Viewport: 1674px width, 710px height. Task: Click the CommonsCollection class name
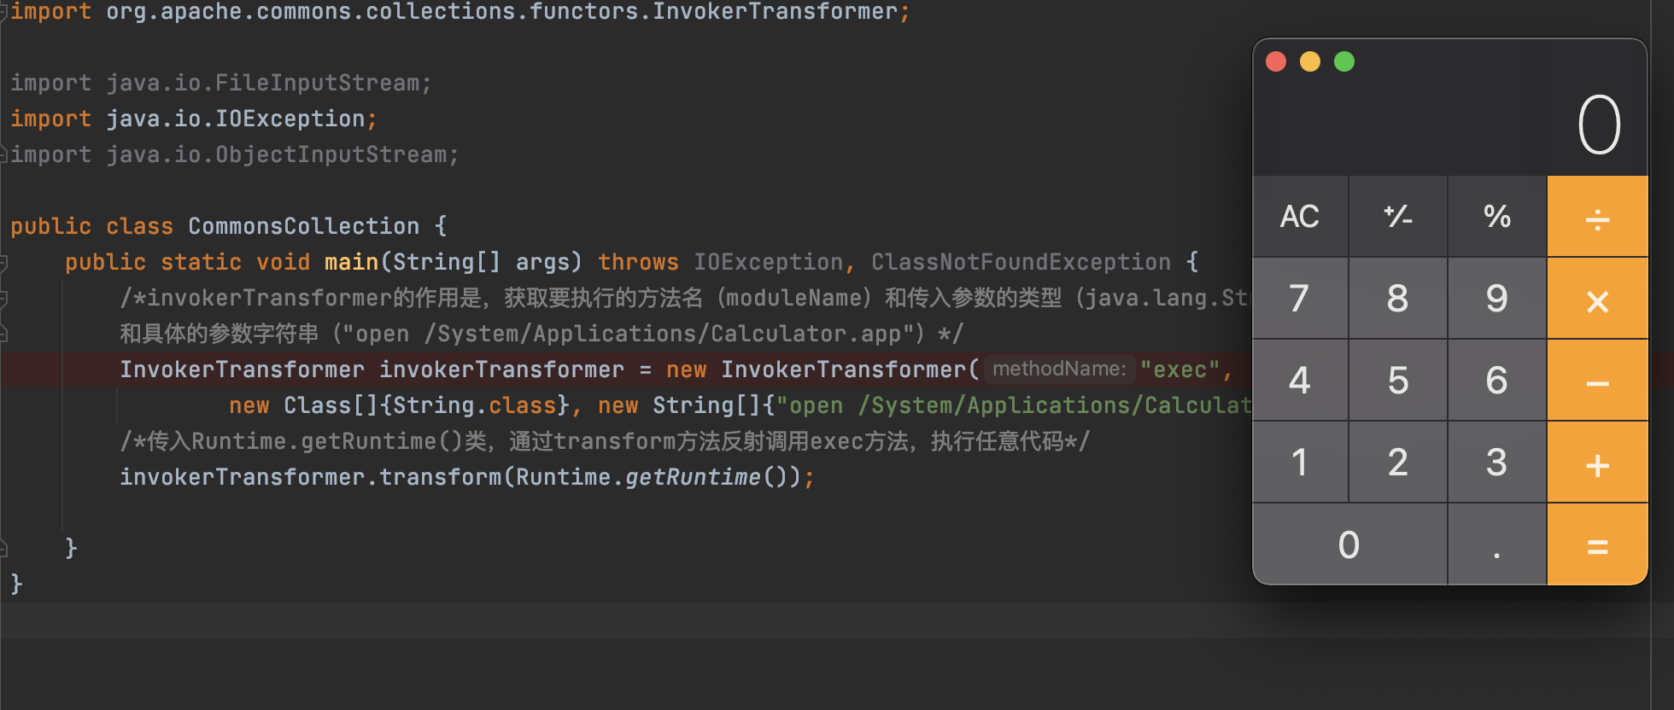[x=304, y=226]
